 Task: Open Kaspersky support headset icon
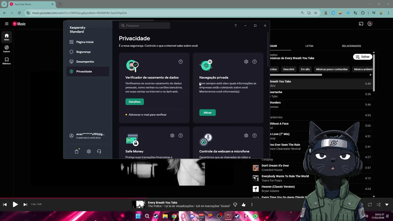click(x=99, y=151)
